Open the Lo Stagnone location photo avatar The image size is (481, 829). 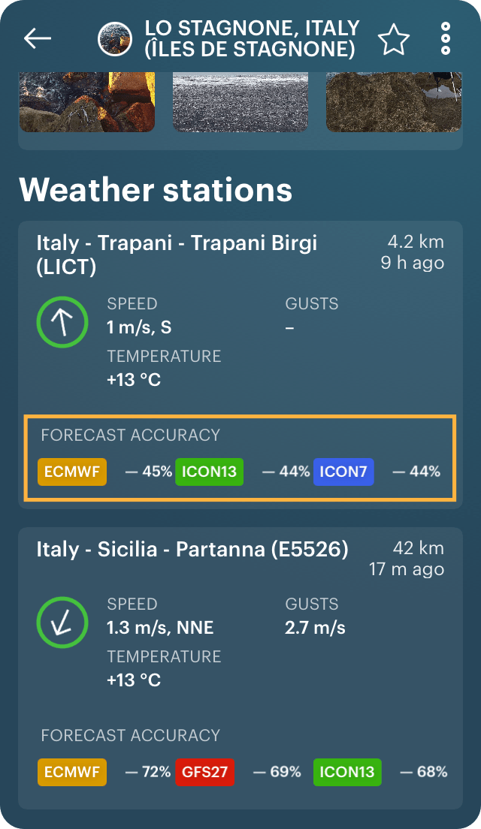click(114, 38)
